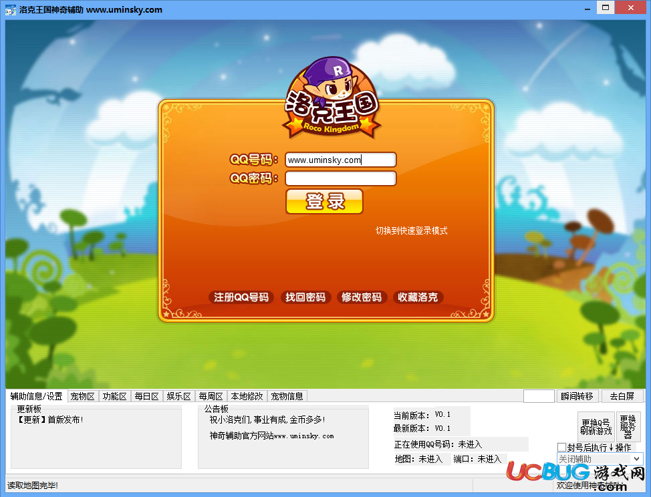Minimize the 洛克王国神奇辅助 window
Screen dimensions: 651x497
587,8
